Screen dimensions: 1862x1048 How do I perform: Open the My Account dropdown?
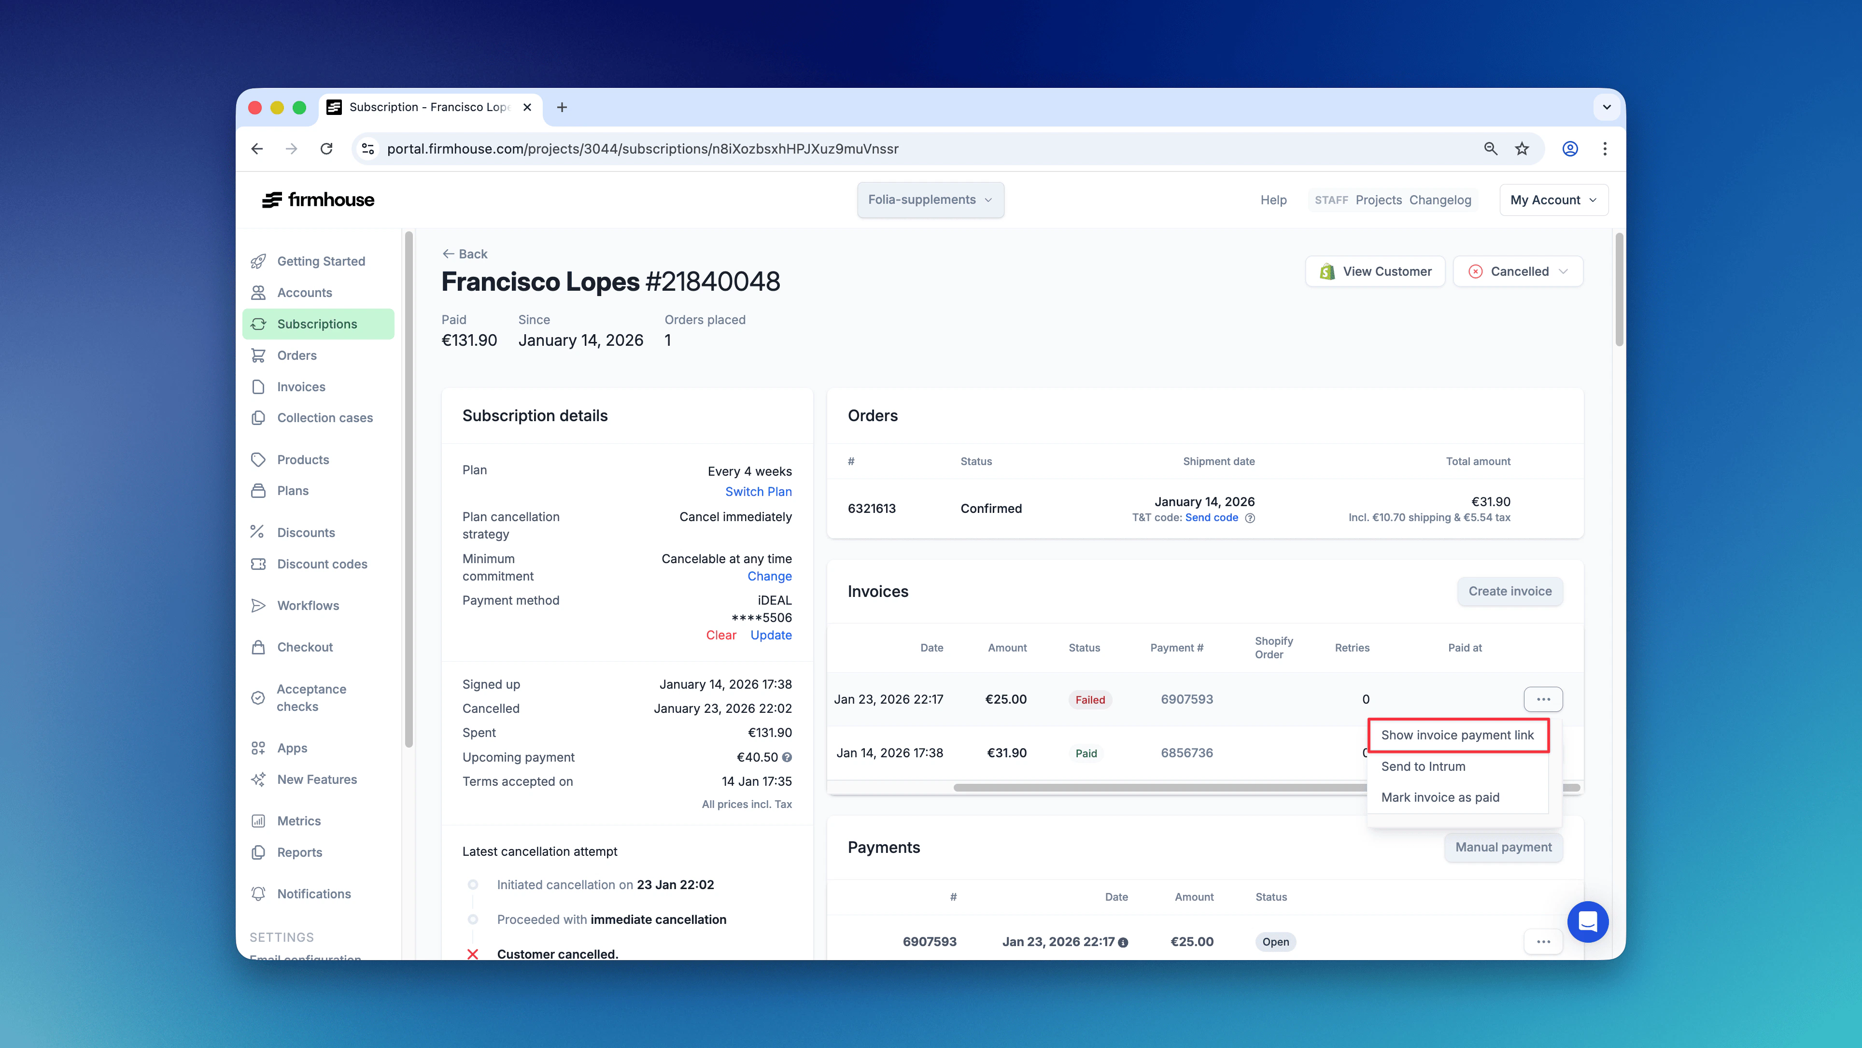coord(1552,199)
